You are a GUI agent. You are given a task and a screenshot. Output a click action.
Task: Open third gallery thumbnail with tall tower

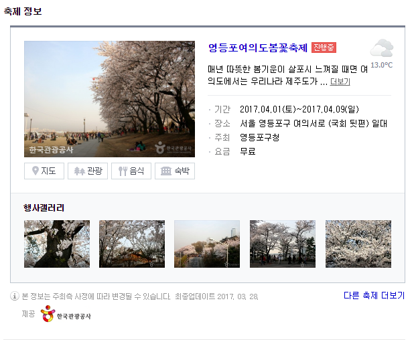coord(207,244)
